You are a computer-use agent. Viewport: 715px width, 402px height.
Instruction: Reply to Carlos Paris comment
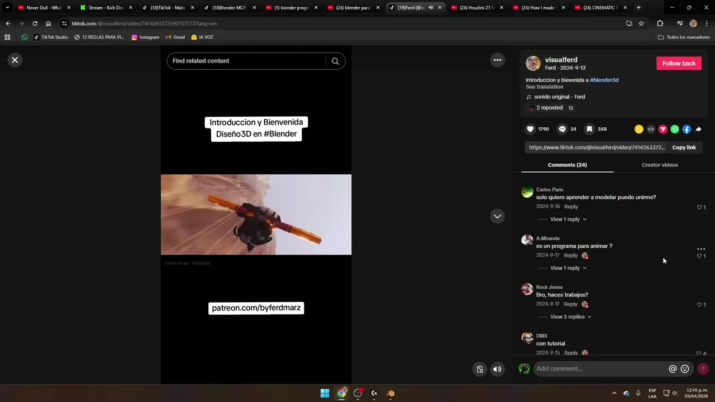[571, 207]
